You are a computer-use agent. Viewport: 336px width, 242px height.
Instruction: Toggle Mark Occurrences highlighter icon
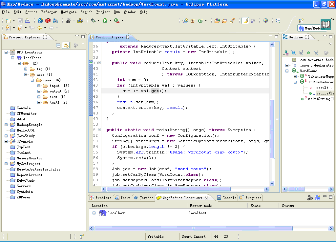244,21
